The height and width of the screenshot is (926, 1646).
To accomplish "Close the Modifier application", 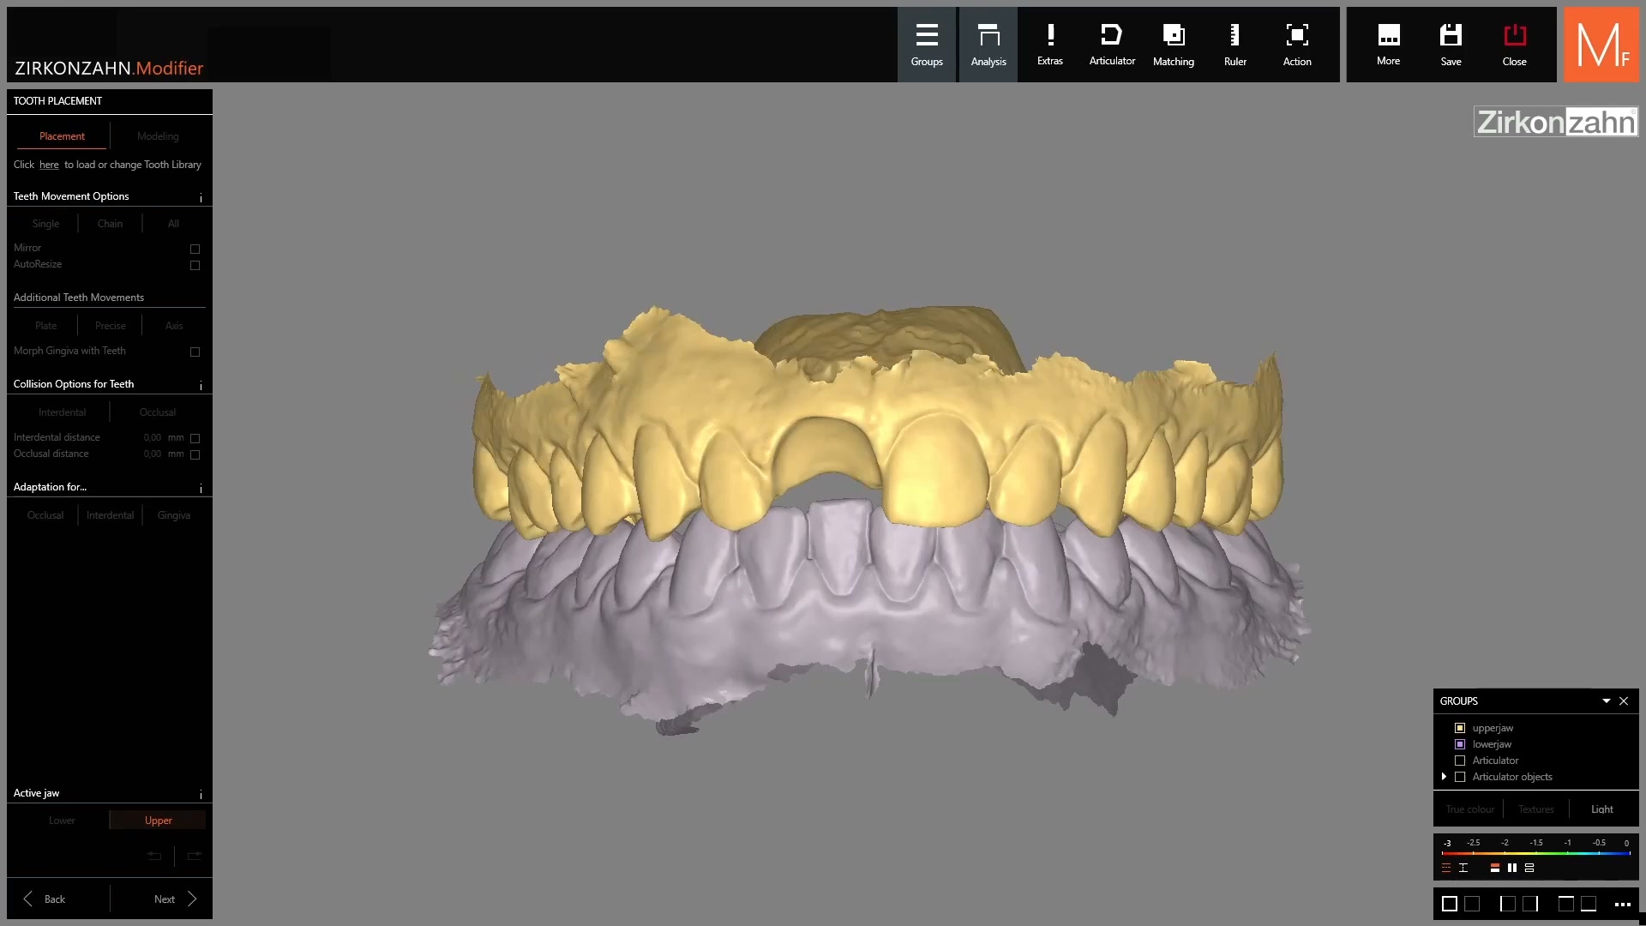I will (1514, 45).
